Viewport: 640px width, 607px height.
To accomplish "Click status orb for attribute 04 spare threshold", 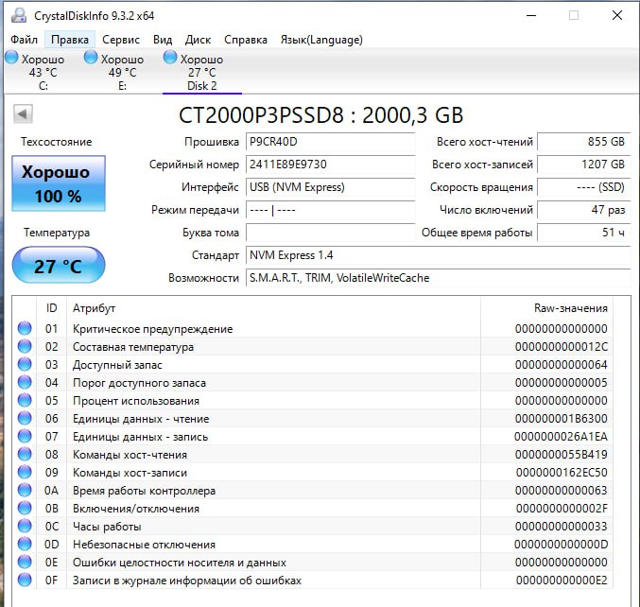I will [x=25, y=382].
